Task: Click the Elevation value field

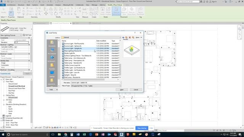Action: pos(21,42)
